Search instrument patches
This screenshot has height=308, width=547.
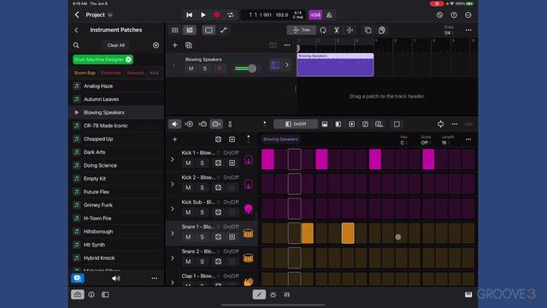click(x=76, y=45)
